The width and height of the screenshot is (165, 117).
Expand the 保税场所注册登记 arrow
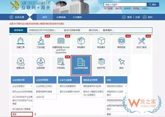126,86
